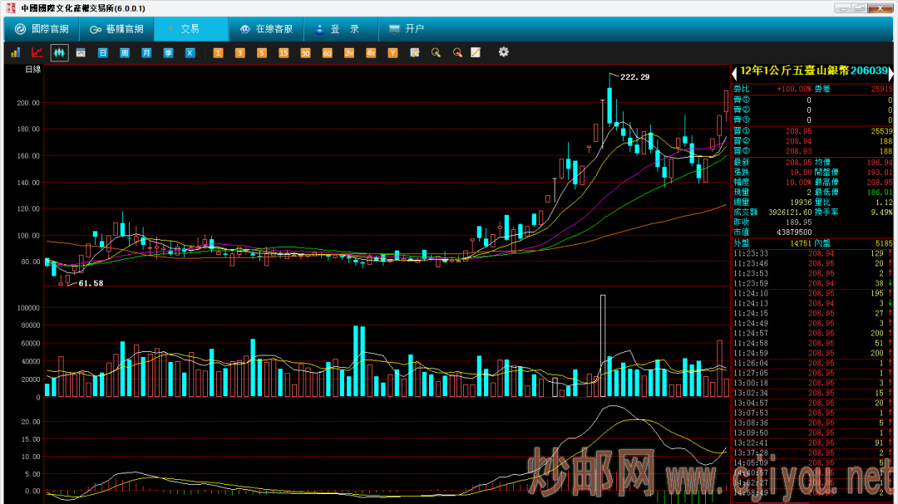Viewport: 898px width, 504px height.
Task: Switch to the red line chart view
Action: click(37, 52)
